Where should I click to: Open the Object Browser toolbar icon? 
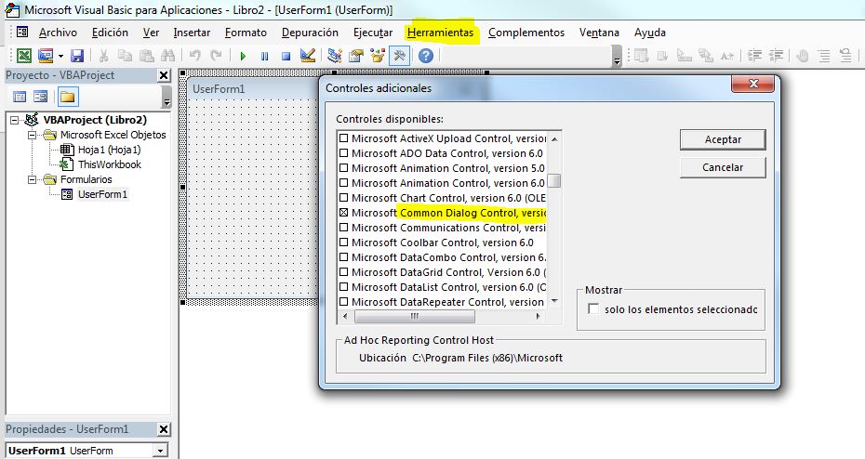(378, 56)
